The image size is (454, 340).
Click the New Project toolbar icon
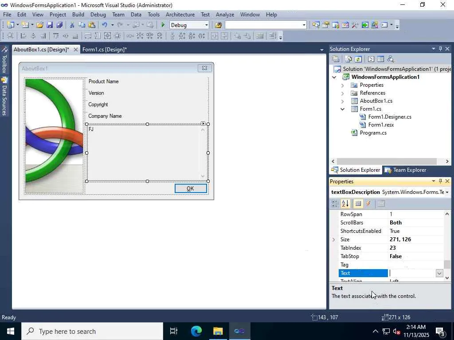click(11, 25)
